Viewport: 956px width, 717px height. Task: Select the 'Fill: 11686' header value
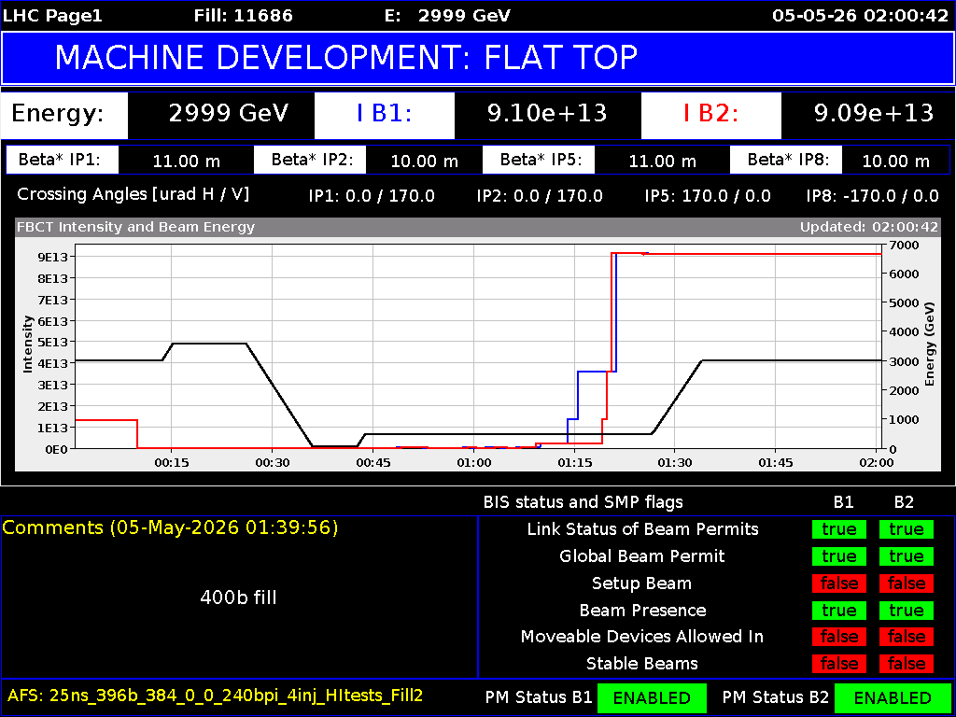click(x=243, y=15)
